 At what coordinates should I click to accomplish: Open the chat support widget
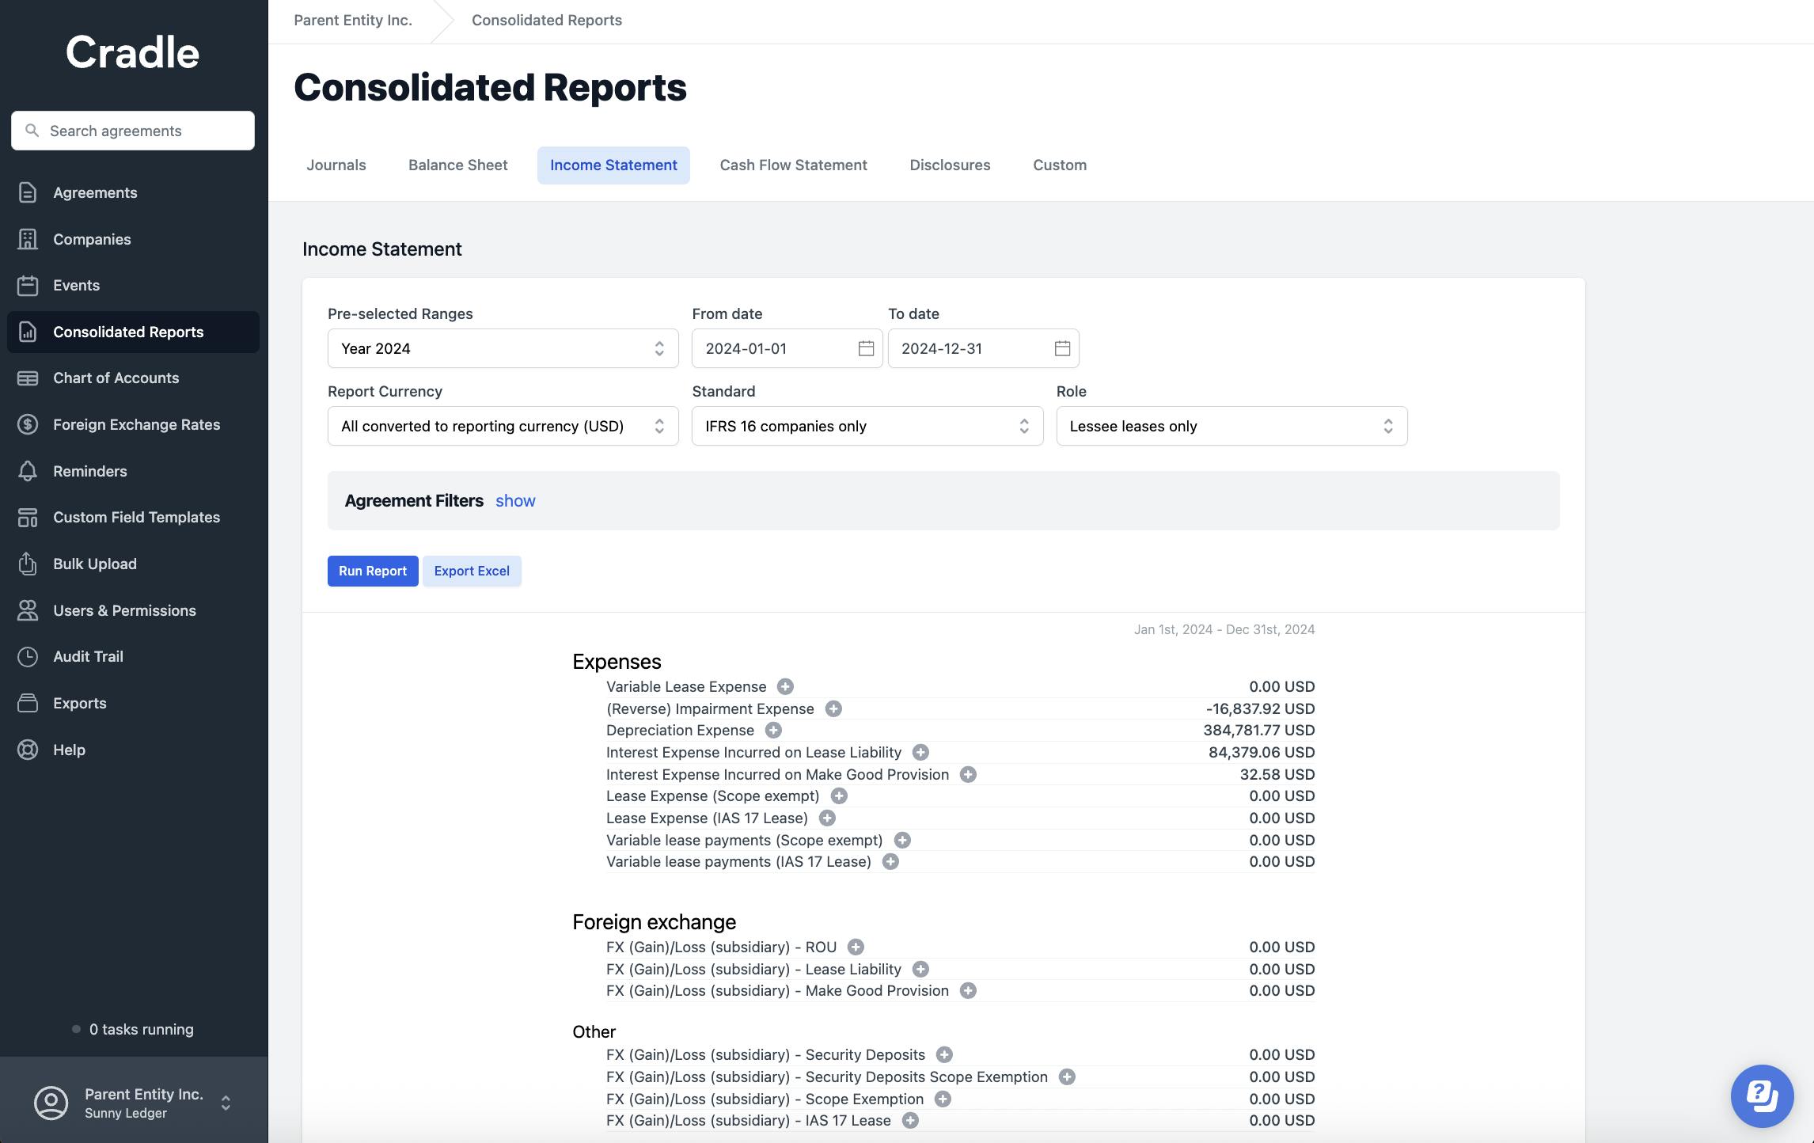tap(1762, 1096)
